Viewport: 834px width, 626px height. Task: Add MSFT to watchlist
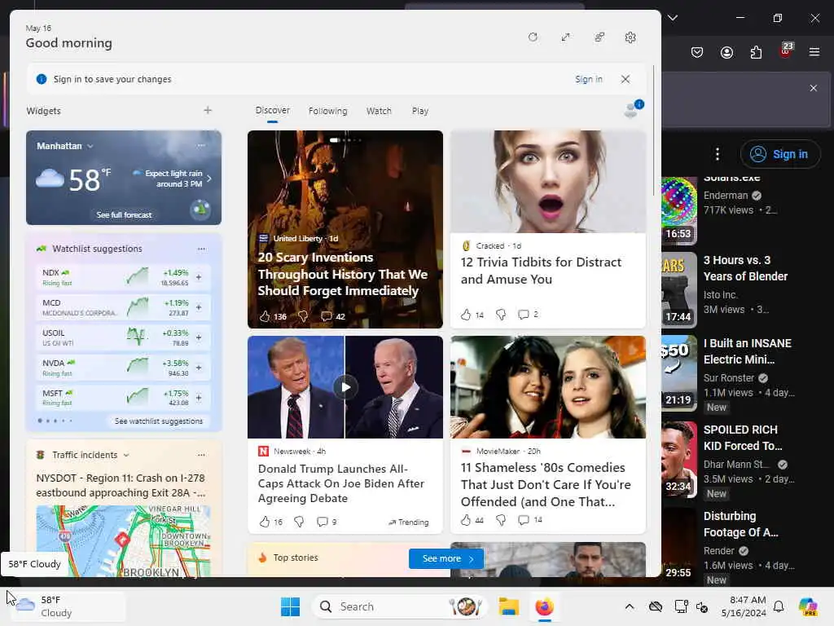(199, 398)
